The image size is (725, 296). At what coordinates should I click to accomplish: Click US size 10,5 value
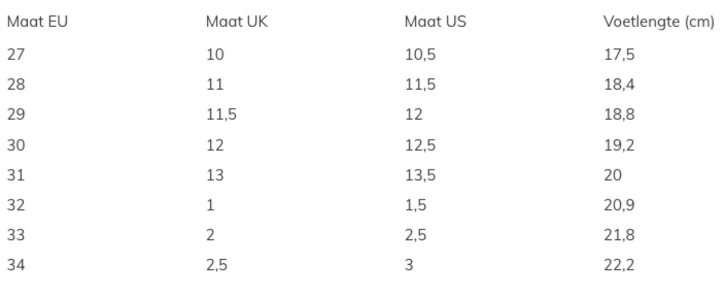click(x=420, y=54)
